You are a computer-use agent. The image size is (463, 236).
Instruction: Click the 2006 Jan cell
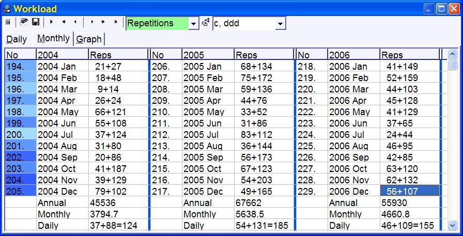[354, 67]
